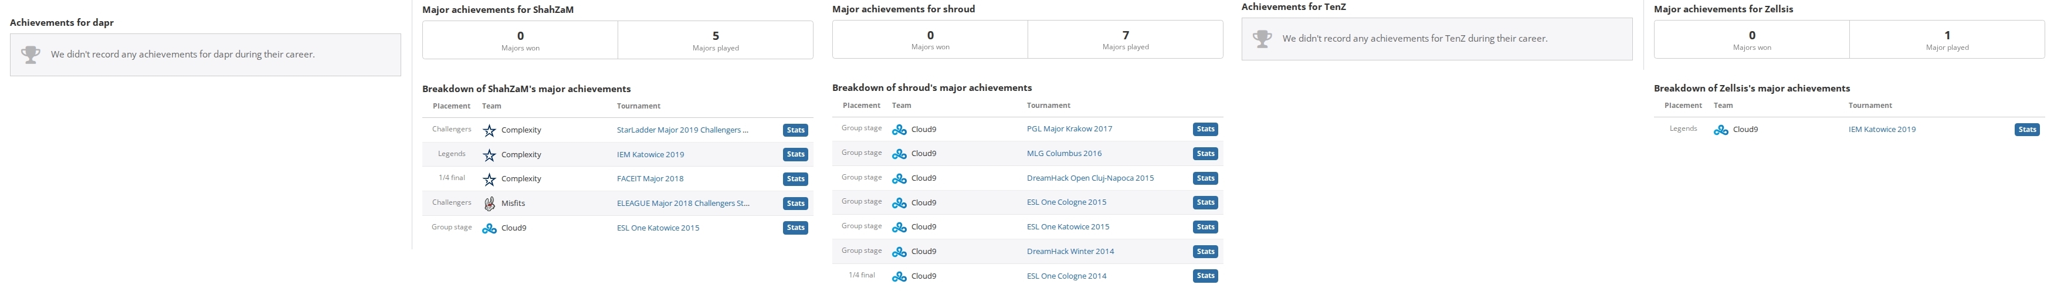
Task: Click '1/4 final' placement in FACEIT Major row
Action: pos(451,178)
